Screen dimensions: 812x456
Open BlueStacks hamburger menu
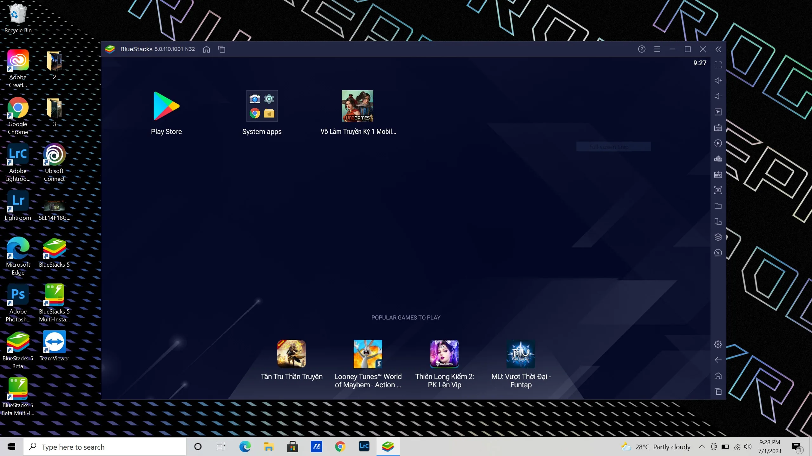point(657,49)
